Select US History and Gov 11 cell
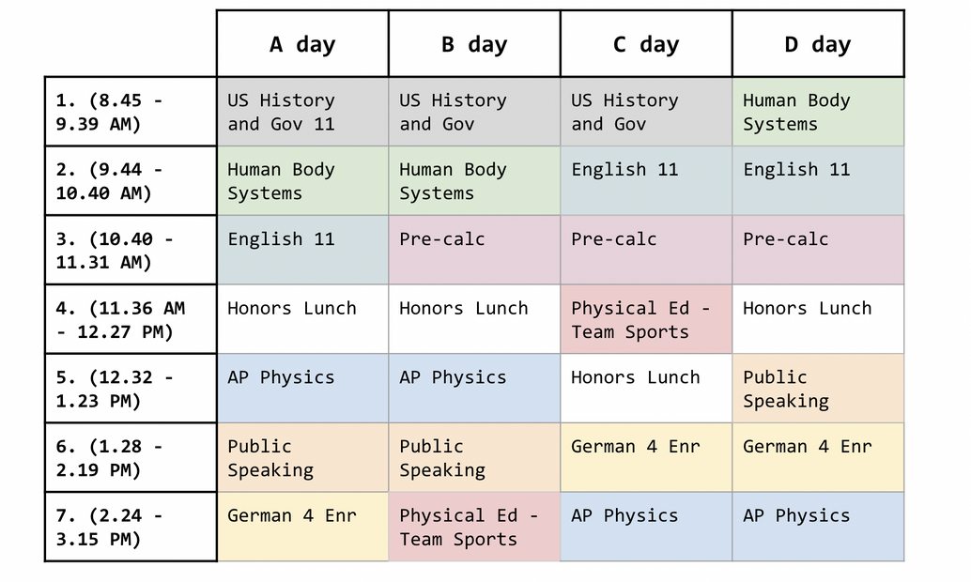Viewport: 971px width, 582px height. coord(302,112)
